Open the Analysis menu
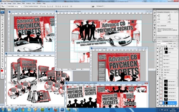The height and width of the screenshot is (112, 179). pos(29,3)
